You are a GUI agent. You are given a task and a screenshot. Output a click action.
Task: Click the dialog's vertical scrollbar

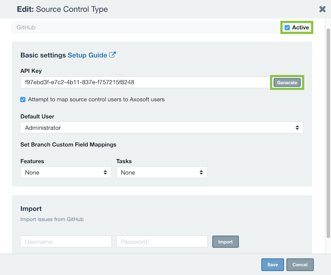tap(328, 133)
